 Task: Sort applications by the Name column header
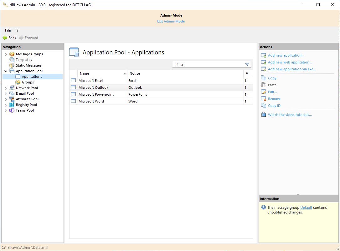pyautogui.click(x=100, y=73)
